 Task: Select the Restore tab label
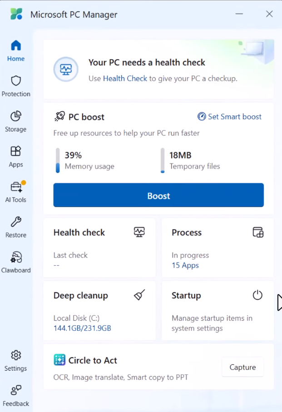pos(16,235)
